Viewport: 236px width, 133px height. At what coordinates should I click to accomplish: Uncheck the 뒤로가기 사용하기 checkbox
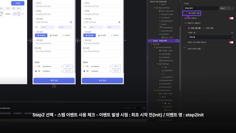pos(186,23)
